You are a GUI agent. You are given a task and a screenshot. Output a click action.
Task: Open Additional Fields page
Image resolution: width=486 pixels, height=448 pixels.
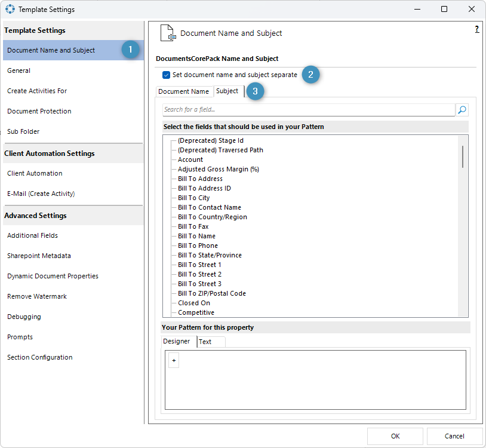click(x=73, y=235)
